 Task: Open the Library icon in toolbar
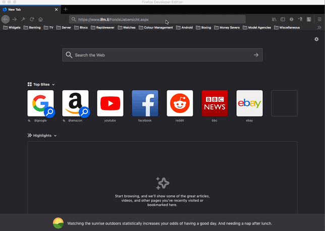click(274, 19)
